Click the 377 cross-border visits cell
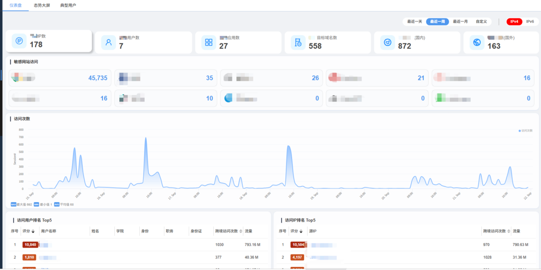The image size is (541, 270). point(218,257)
